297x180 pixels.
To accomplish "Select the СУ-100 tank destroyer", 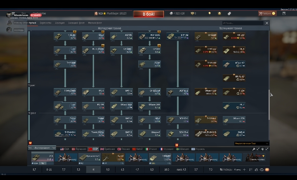I will [x=150, y=50].
